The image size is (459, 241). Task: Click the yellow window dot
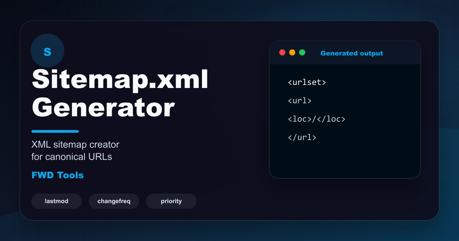click(292, 52)
